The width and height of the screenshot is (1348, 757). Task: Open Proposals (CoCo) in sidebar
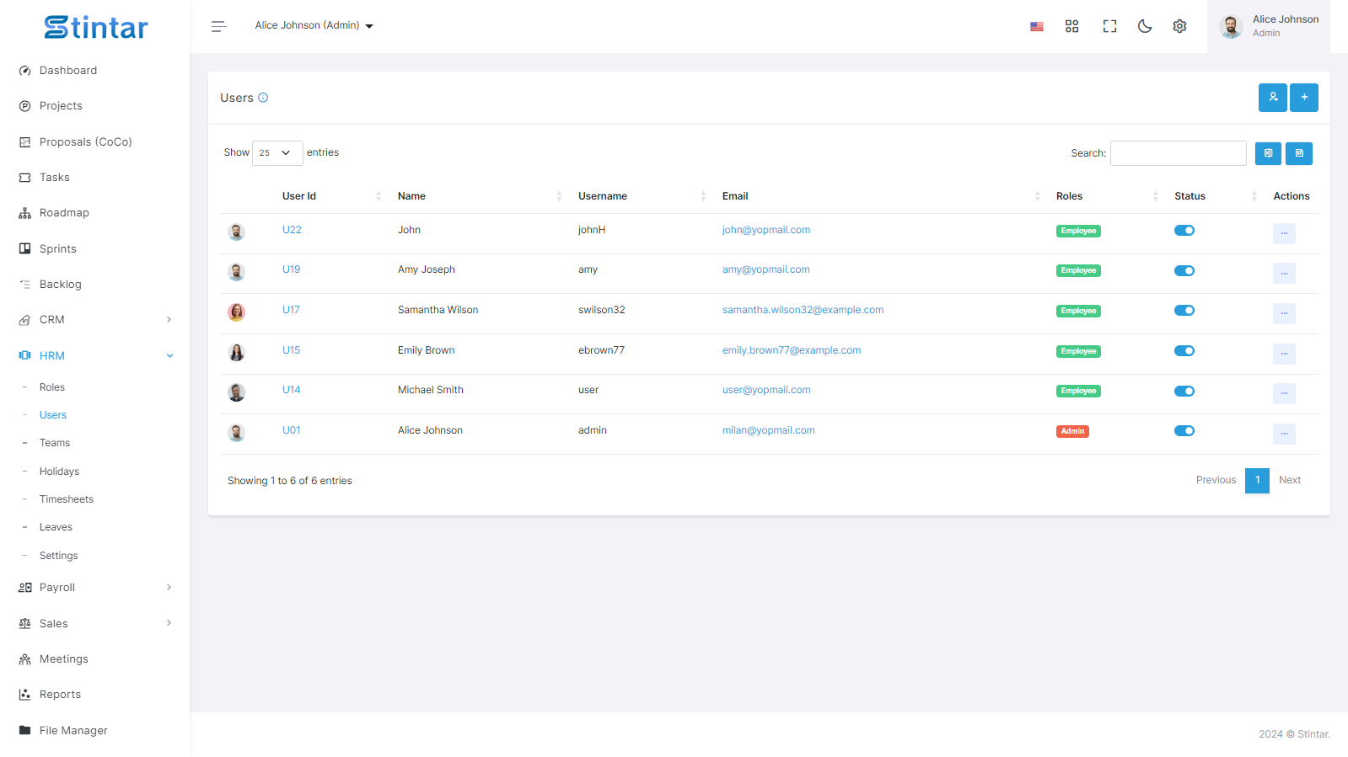pyautogui.click(x=86, y=142)
